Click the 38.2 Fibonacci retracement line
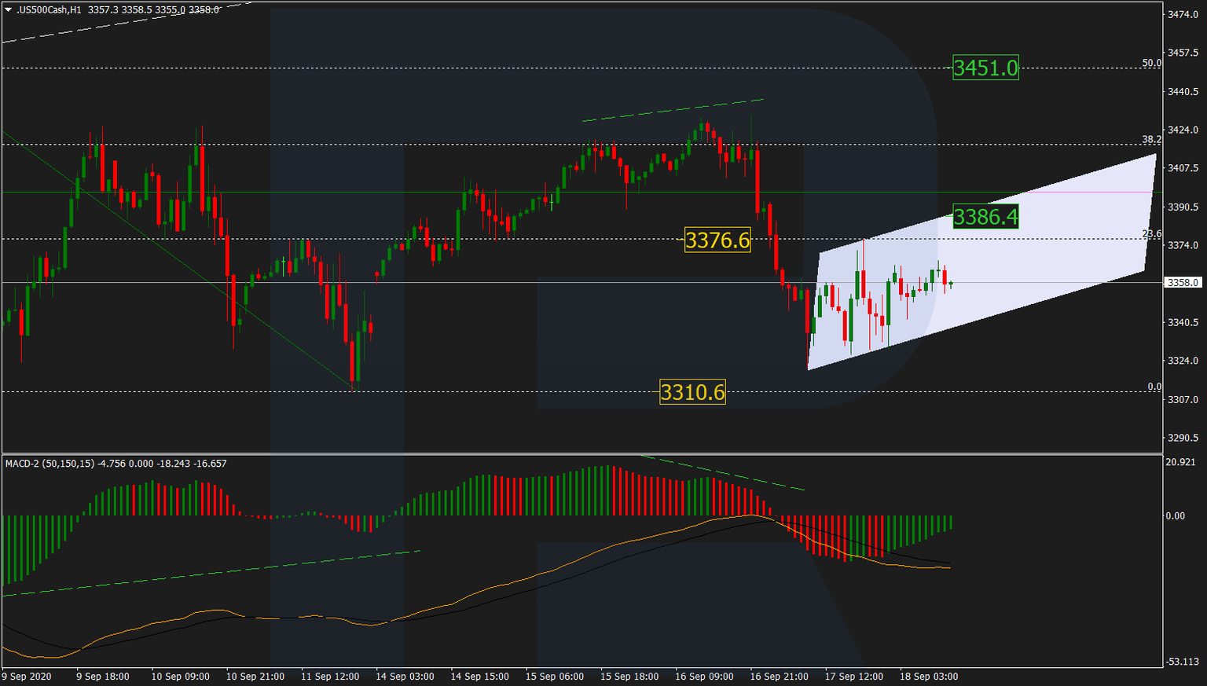Screen dimensions: 1207x686 [x=471, y=145]
